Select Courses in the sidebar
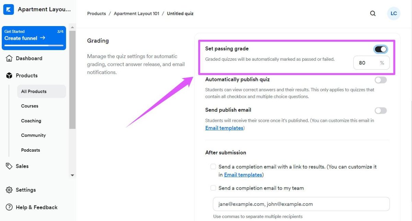 click(30, 106)
